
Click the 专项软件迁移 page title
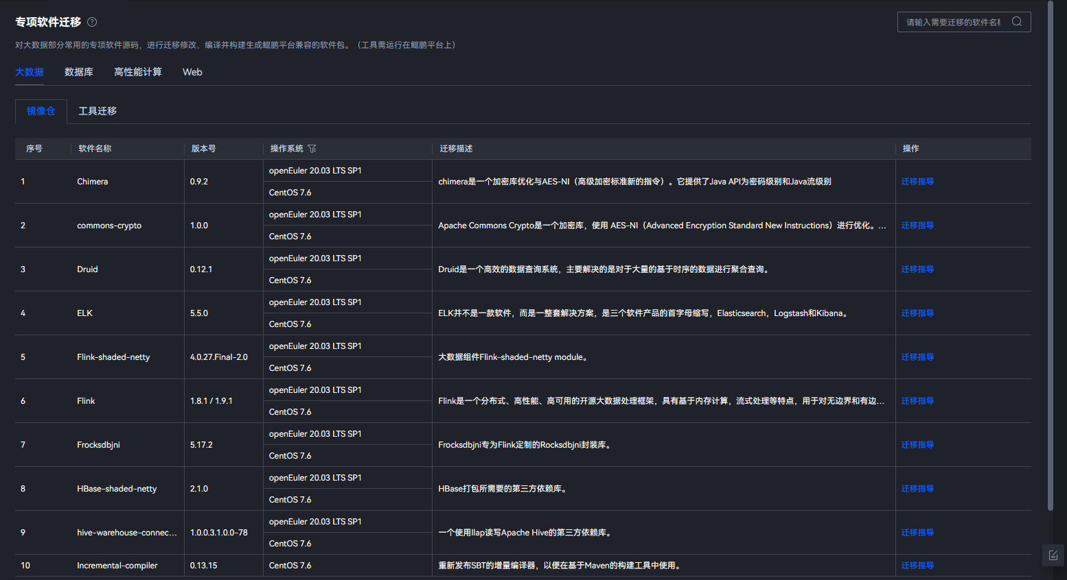point(48,22)
